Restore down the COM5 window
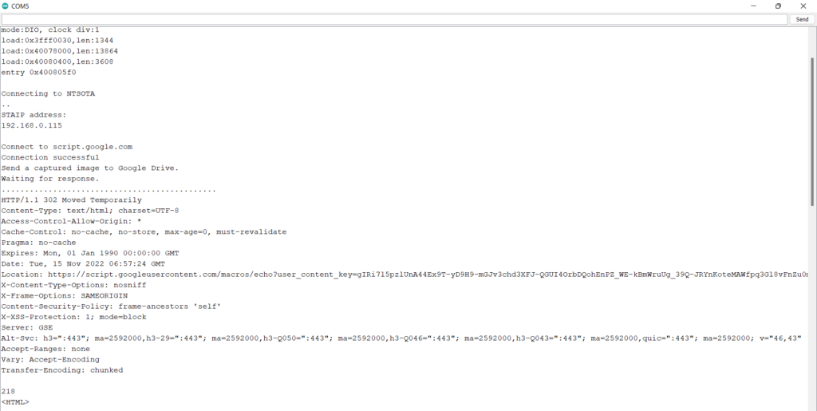Viewport: 817px width, 411px height. [x=778, y=6]
